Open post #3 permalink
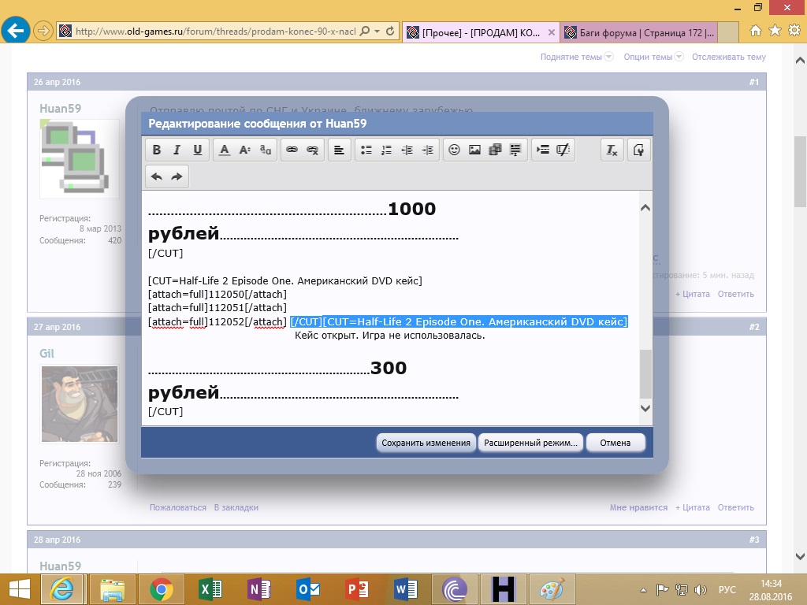 754,540
